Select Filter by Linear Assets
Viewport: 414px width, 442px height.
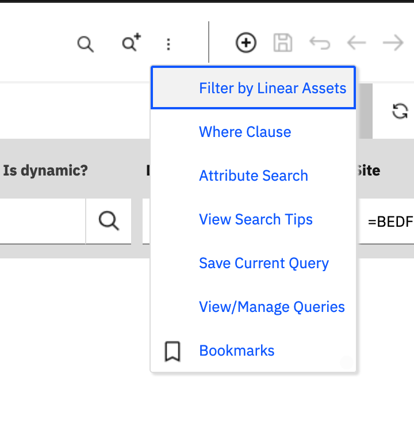tap(273, 88)
